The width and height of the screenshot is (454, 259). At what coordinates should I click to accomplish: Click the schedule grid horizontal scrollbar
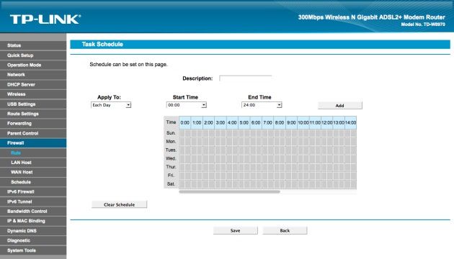229,191
